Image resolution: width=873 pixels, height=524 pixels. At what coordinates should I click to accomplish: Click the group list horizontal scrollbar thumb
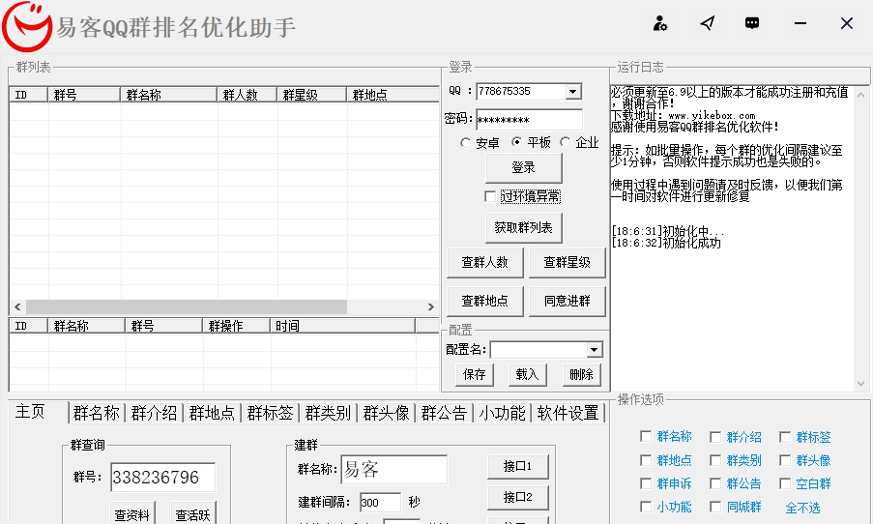click(186, 306)
